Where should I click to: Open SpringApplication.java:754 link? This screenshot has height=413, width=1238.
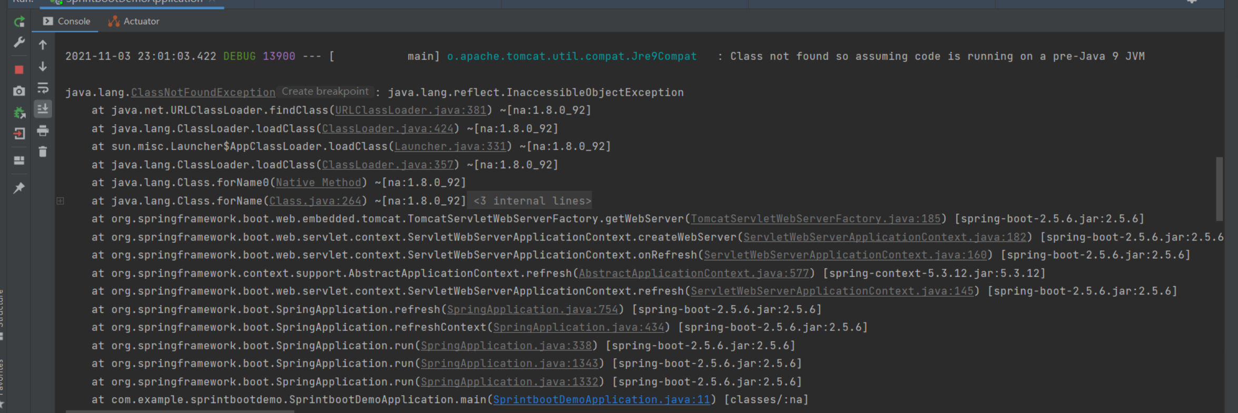pyautogui.click(x=533, y=310)
